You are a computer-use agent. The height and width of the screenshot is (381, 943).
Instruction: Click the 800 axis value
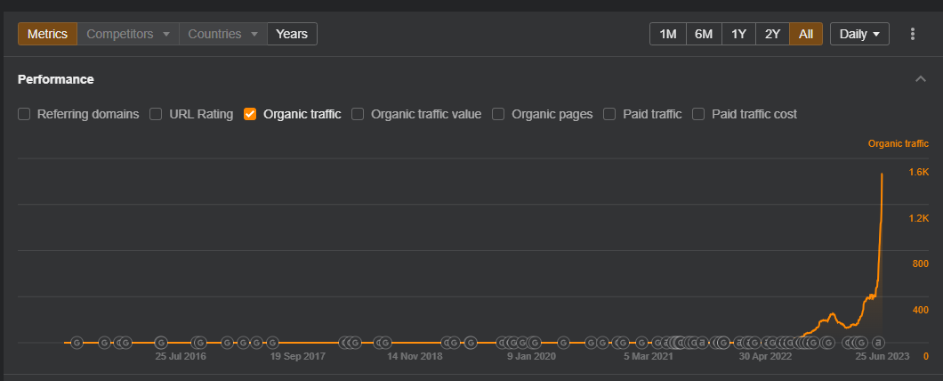point(921,263)
